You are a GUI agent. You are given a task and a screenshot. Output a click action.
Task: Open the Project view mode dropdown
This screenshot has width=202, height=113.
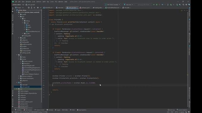click(19, 8)
